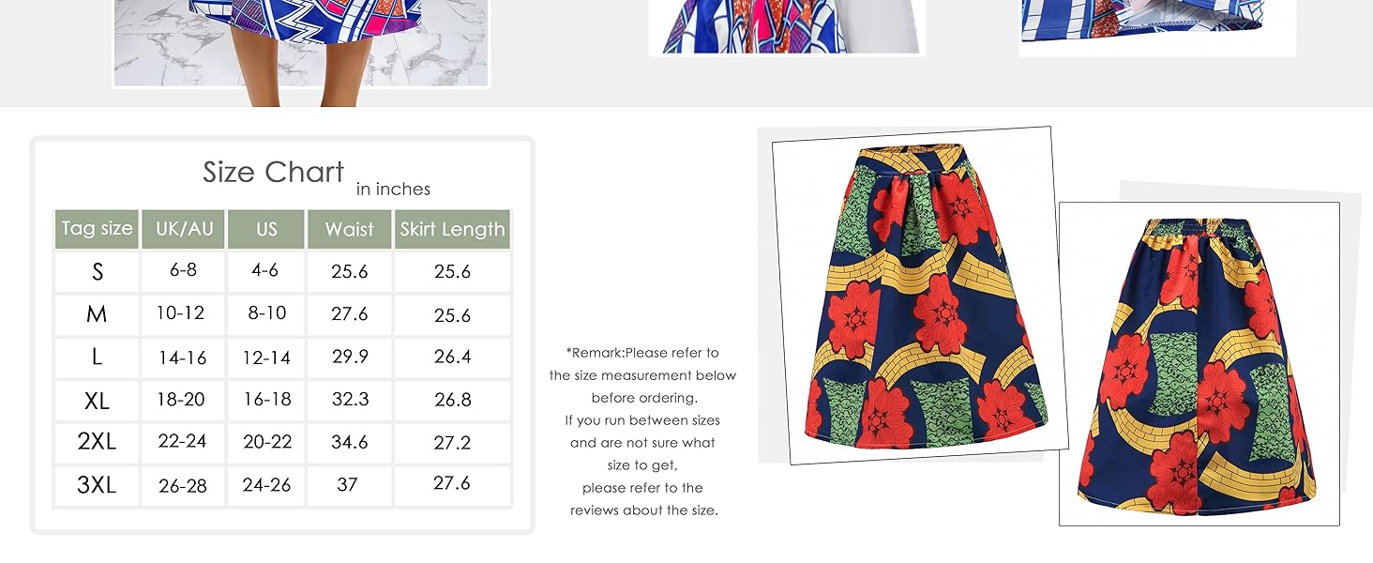Click the 29.9 waist value for L

click(350, 358)
